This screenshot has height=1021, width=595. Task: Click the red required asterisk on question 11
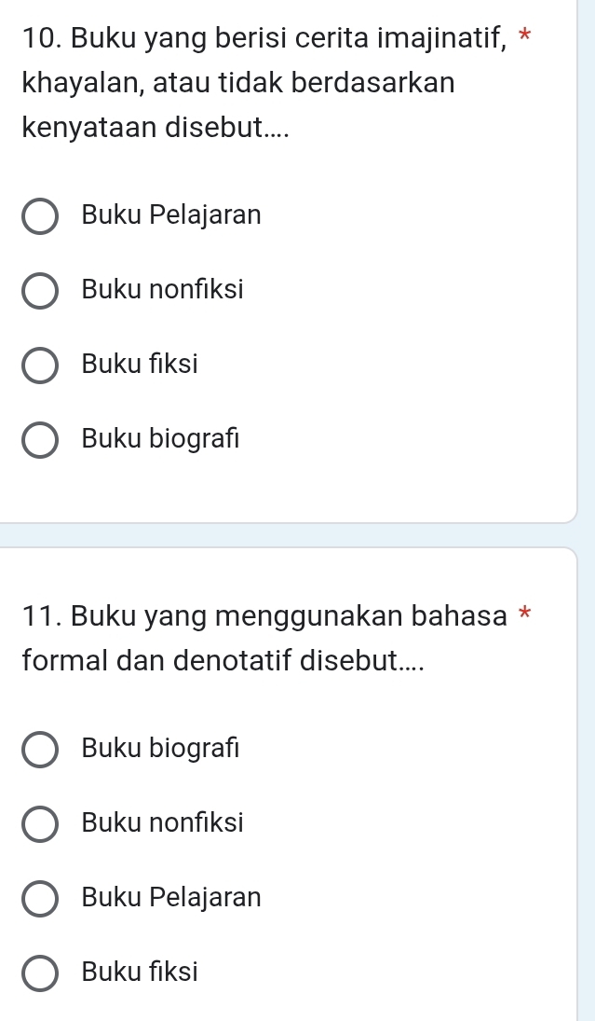(x=525, y=614)
